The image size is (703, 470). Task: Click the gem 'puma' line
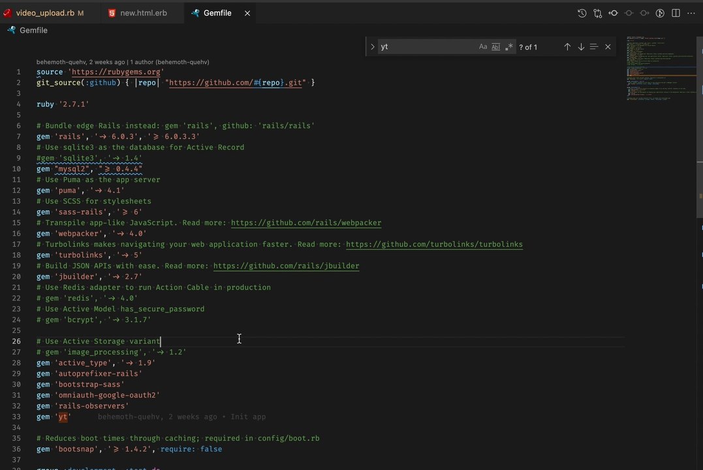click(x=80, y=191)
